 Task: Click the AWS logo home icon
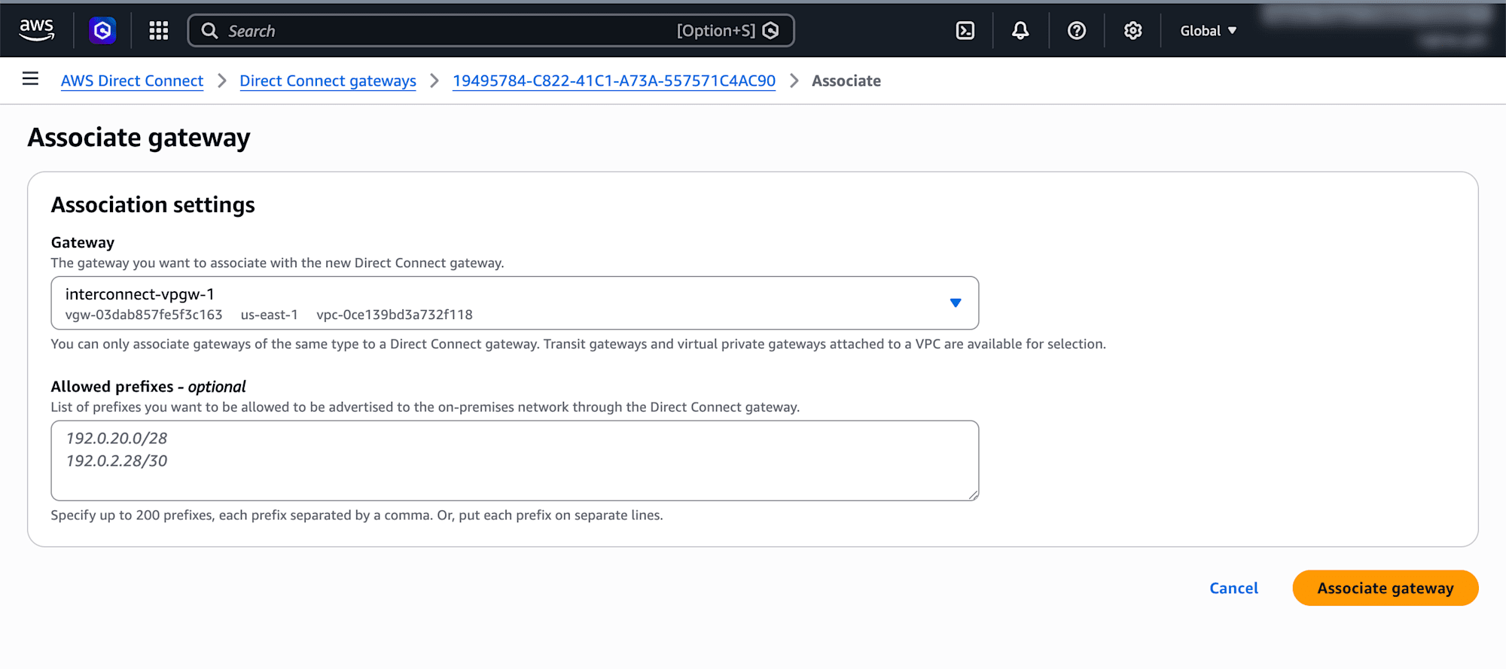(36, 30)
